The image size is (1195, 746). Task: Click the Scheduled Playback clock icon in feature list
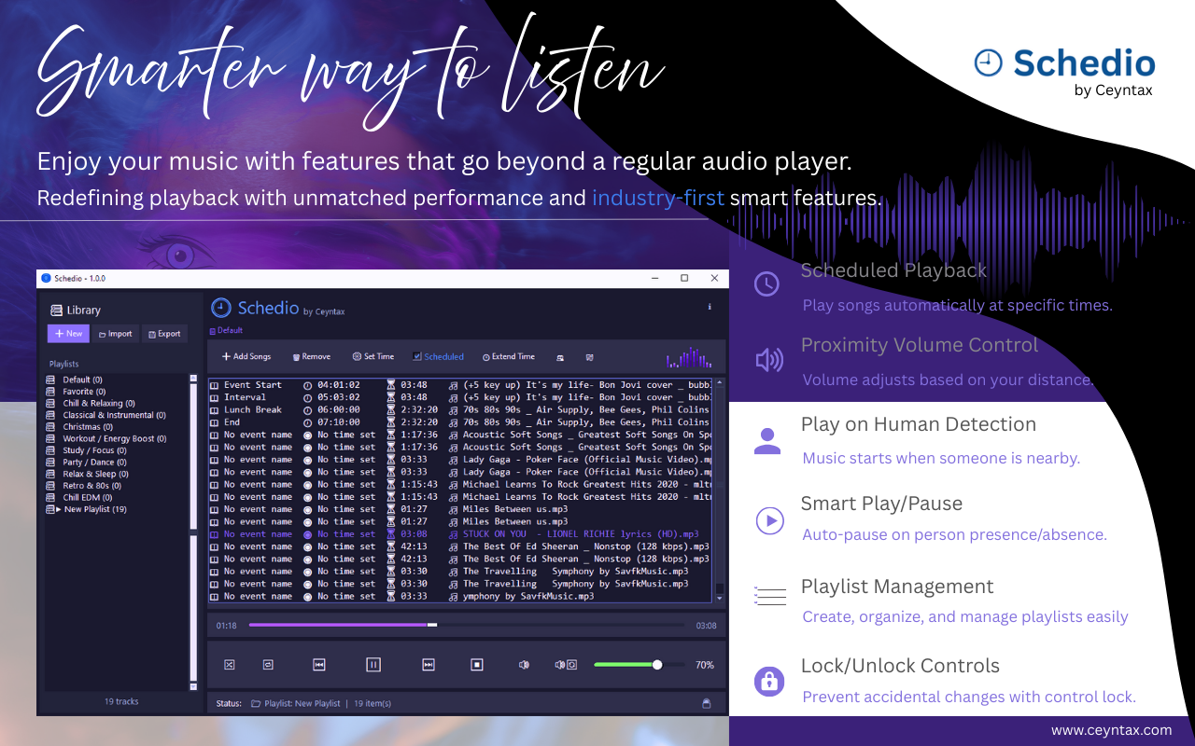[x=766, y=284]
